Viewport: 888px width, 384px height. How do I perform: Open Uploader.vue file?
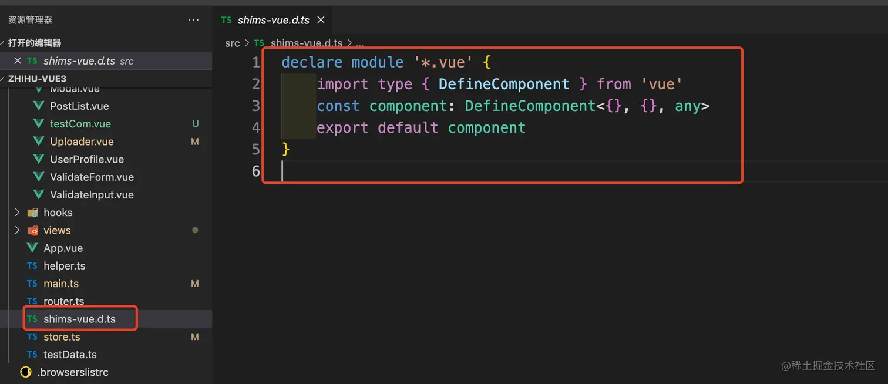pyautogui.click(x=82, y=142)
